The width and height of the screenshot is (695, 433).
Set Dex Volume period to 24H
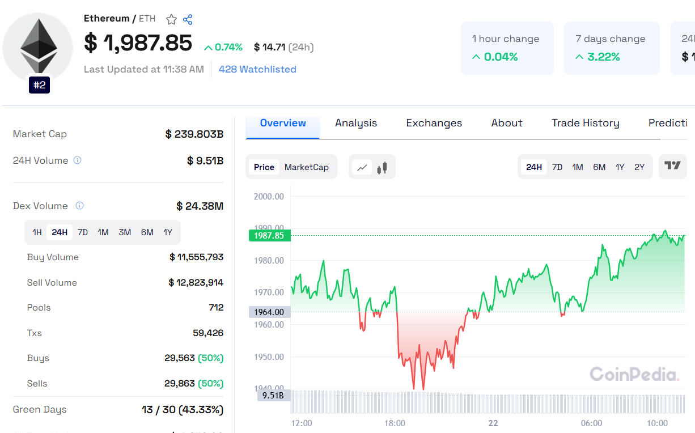pos(60,232)
